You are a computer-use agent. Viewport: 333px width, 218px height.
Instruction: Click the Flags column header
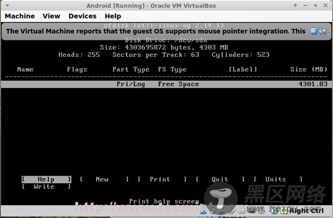77,69
